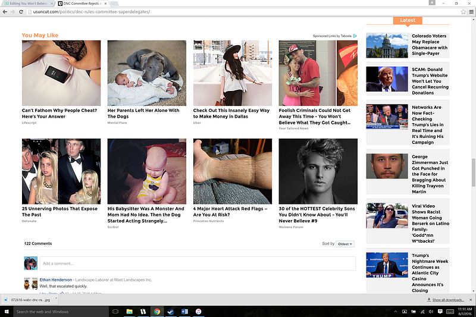Open Networks Are Now Fact-Checking story
Viewport: 476px width, 317px height.
tap(427, 125)
